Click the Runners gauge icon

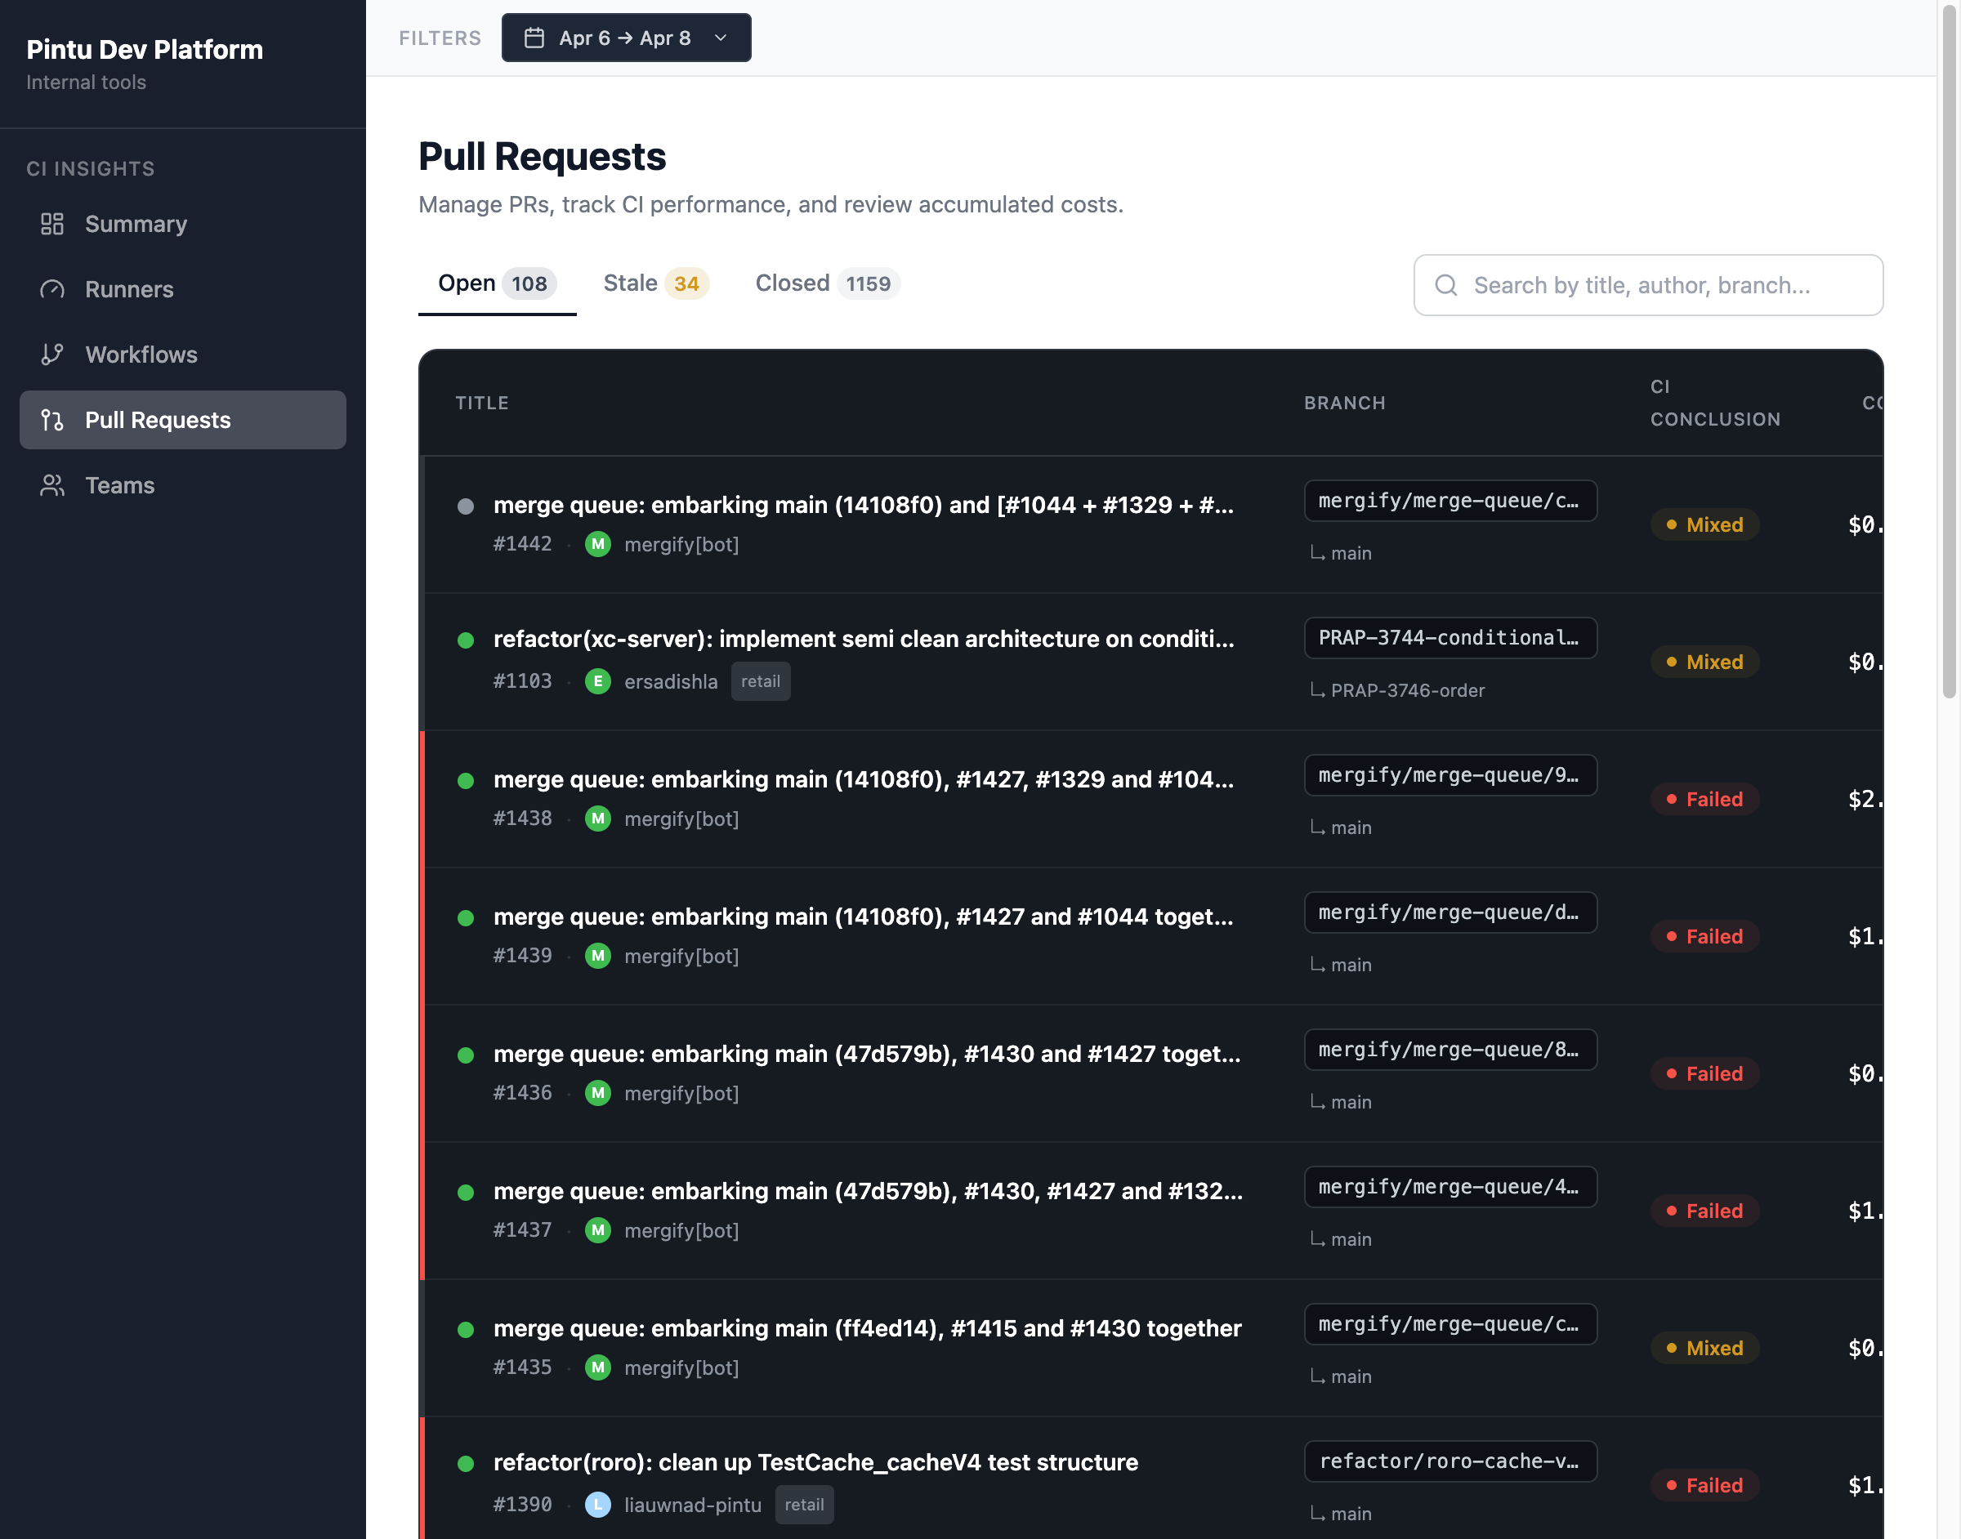click(x=52, y=289)
